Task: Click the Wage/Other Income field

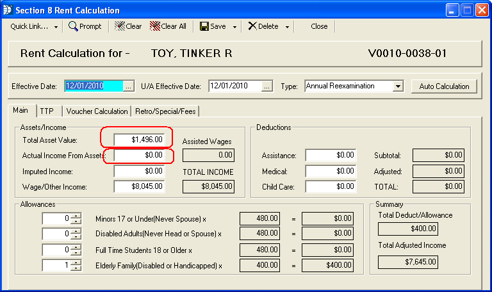Action: [139, 186]
